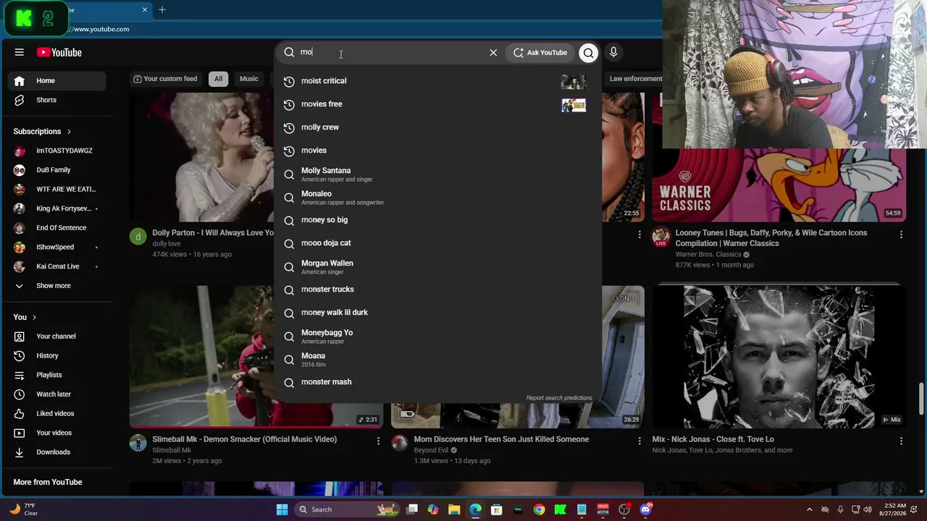The image size is (927, 521).
Task: Open the Kai Cenat Live subscription
Action: 57,266
